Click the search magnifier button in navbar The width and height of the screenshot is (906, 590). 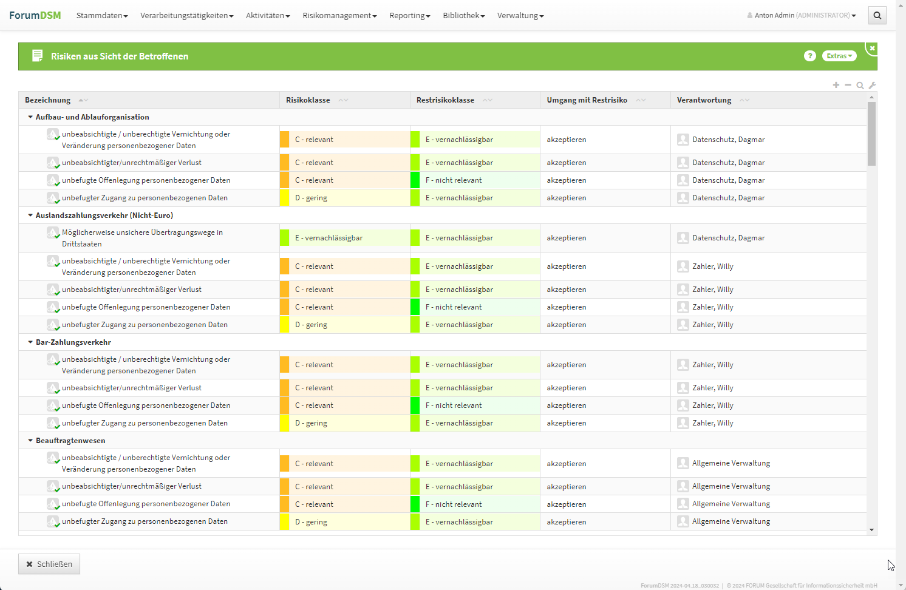[877, 16]
